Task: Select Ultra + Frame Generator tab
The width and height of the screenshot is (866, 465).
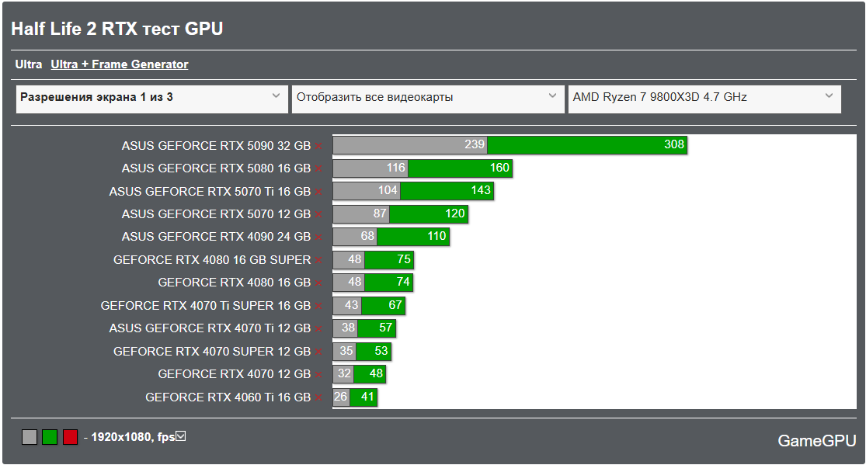Action: pos(120,64)
